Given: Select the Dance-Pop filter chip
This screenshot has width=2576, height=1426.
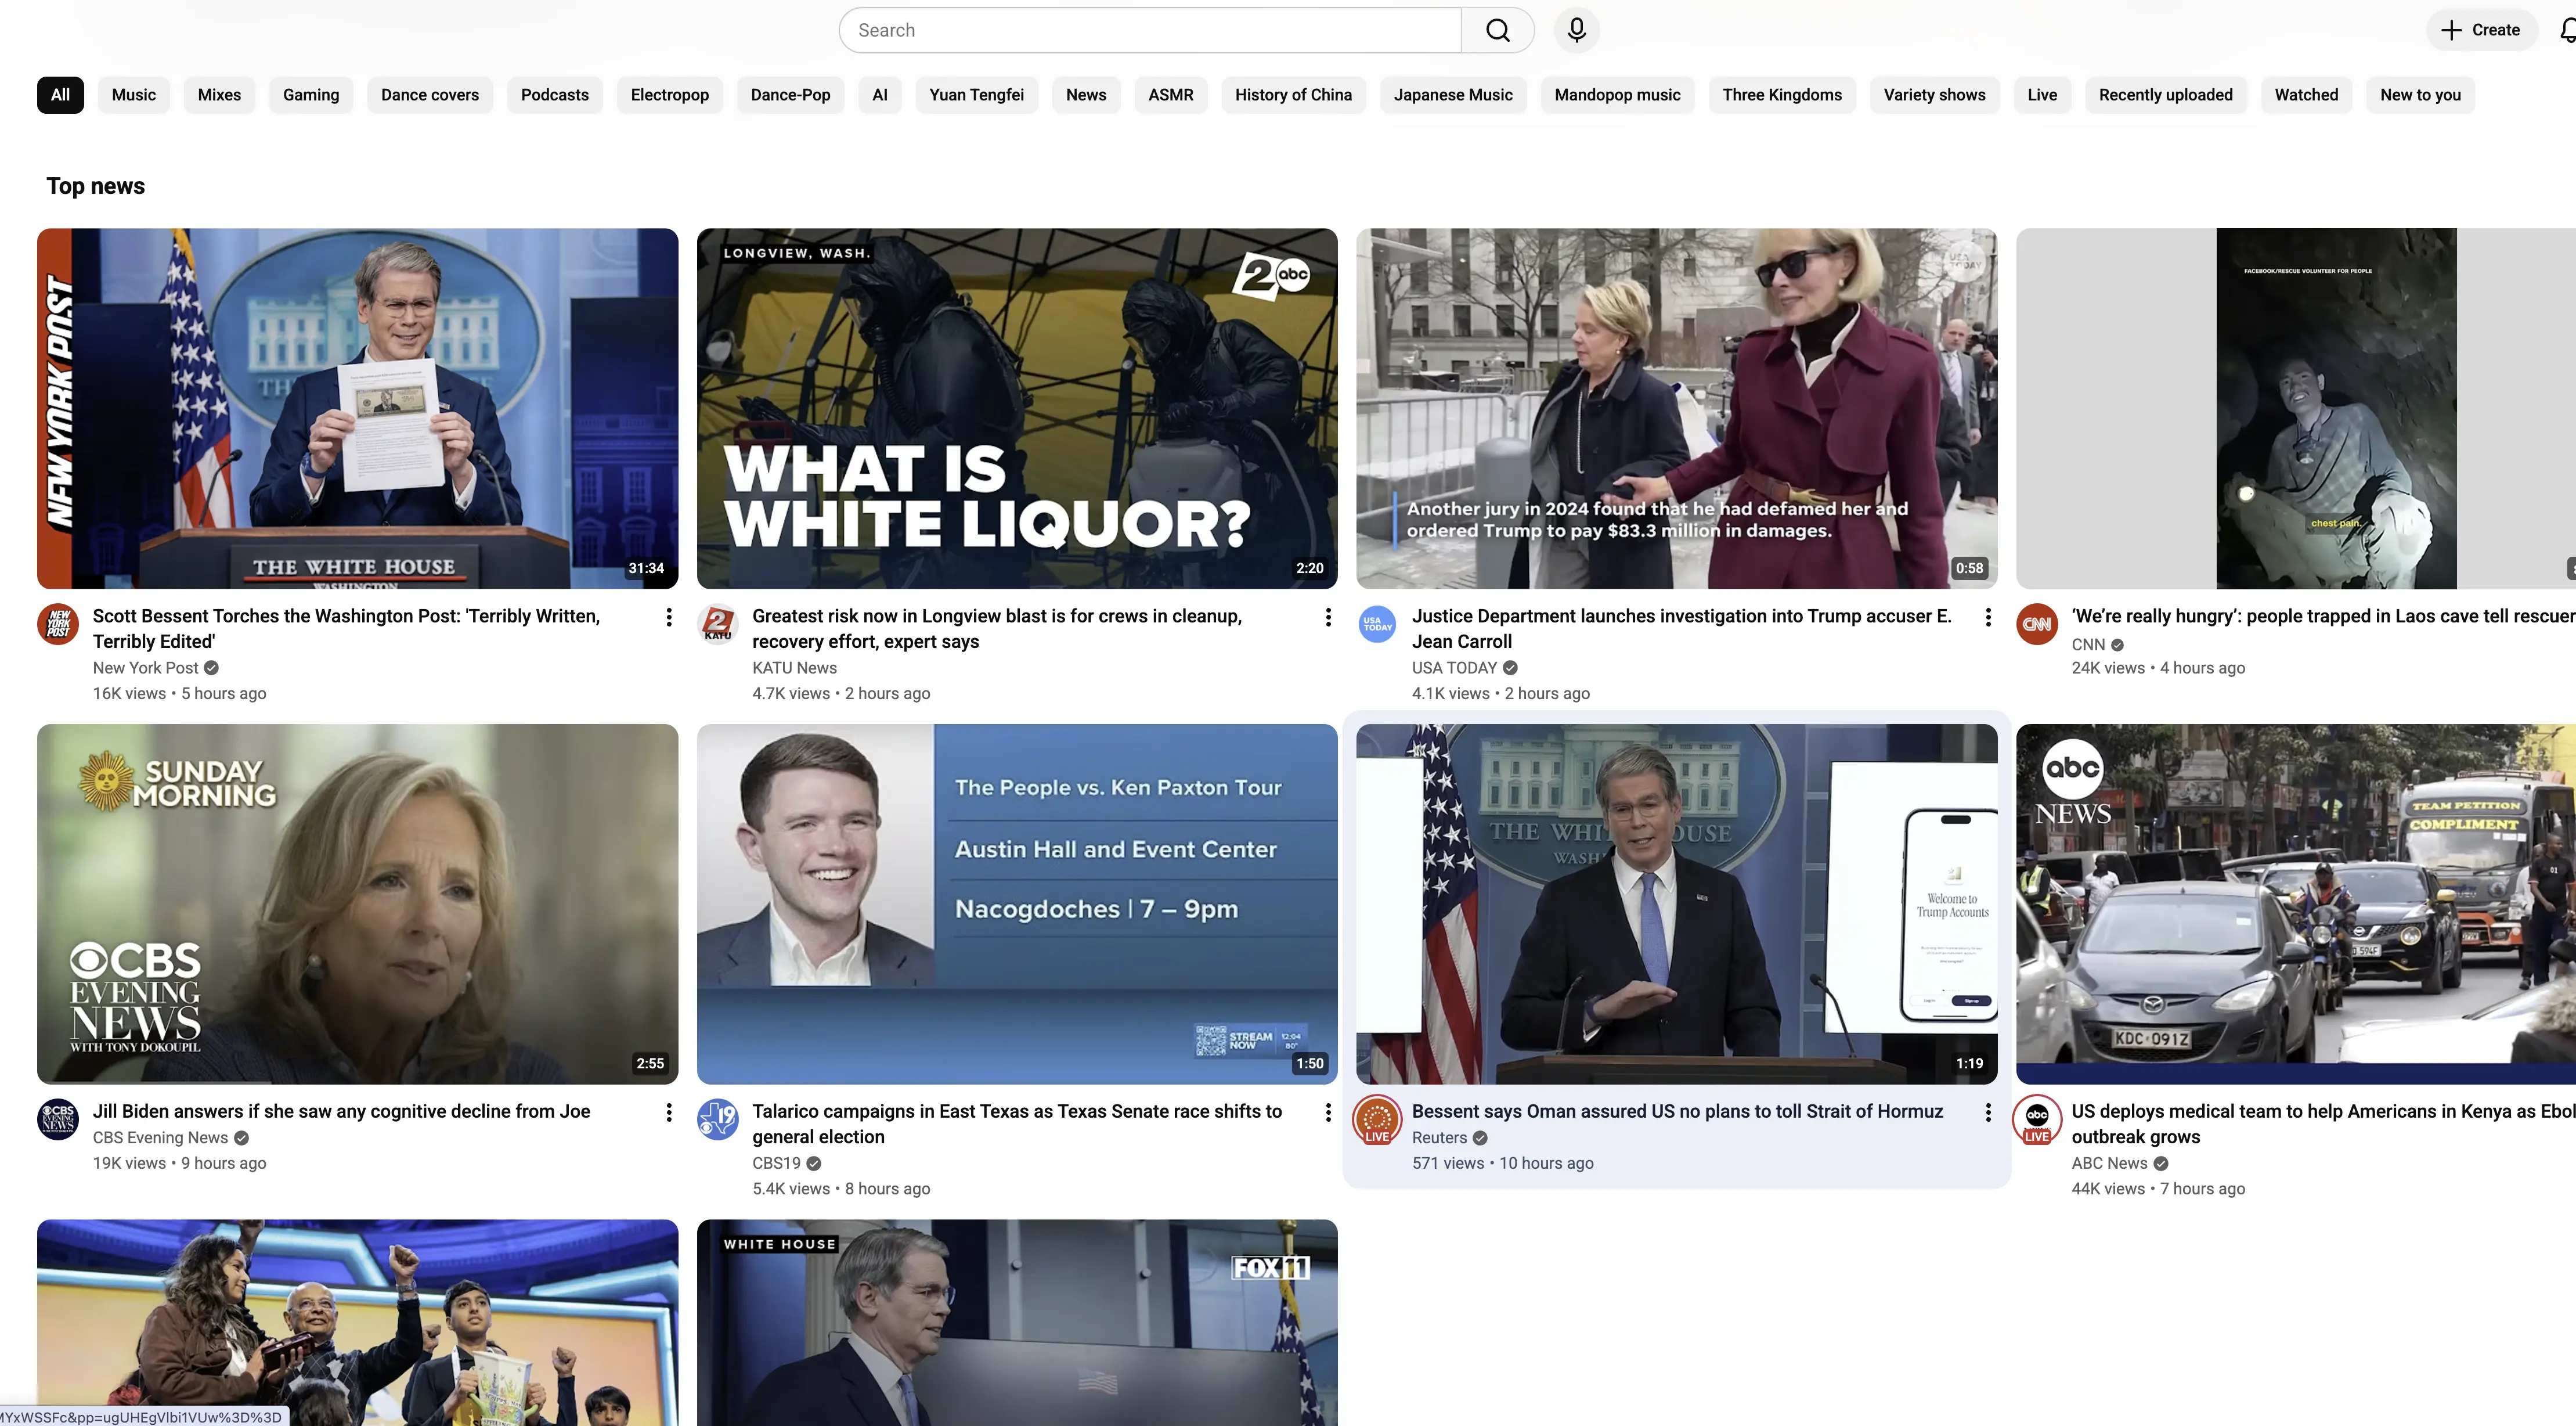Looking at the screenshot, I should 790,95.
